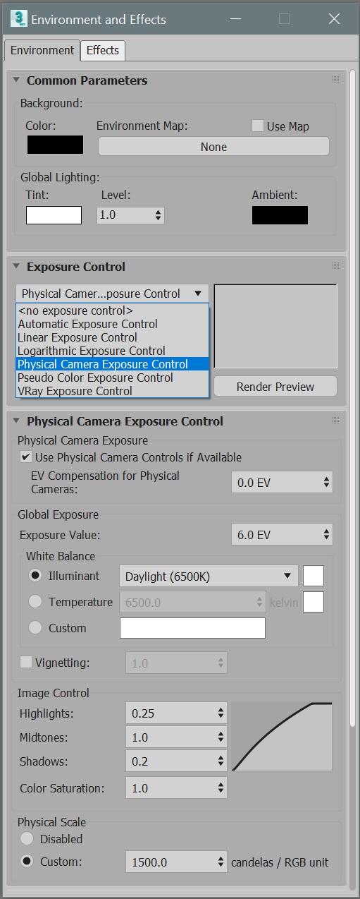360x899 pixels.
Task: Uncheck Use Physical Camera Controls if Available
Action: click(26, 457)
